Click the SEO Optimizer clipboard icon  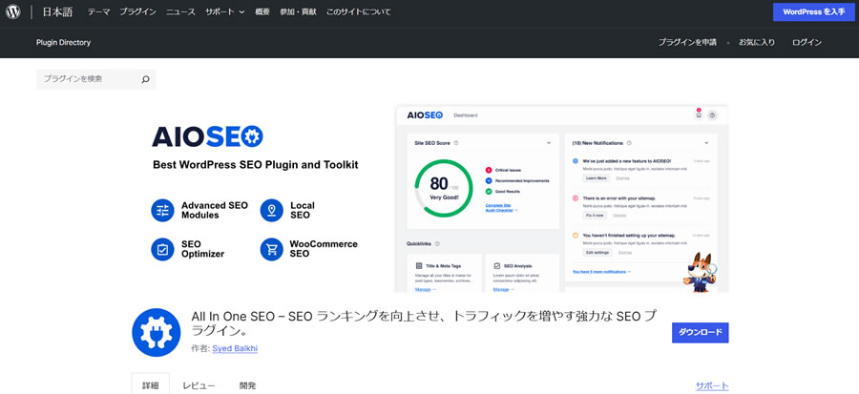[x=162, y=249]
